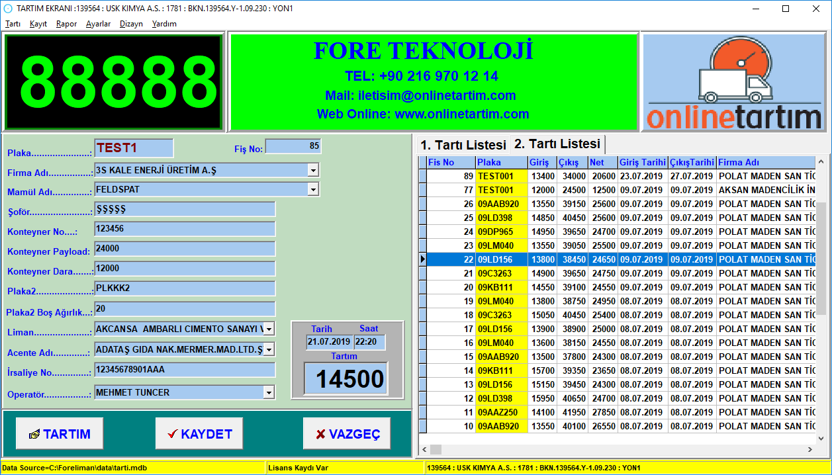This screenshot has height=475, width=832.
Task: Click plate 09KB111 in row 20
Action: (x=502, y=287)
